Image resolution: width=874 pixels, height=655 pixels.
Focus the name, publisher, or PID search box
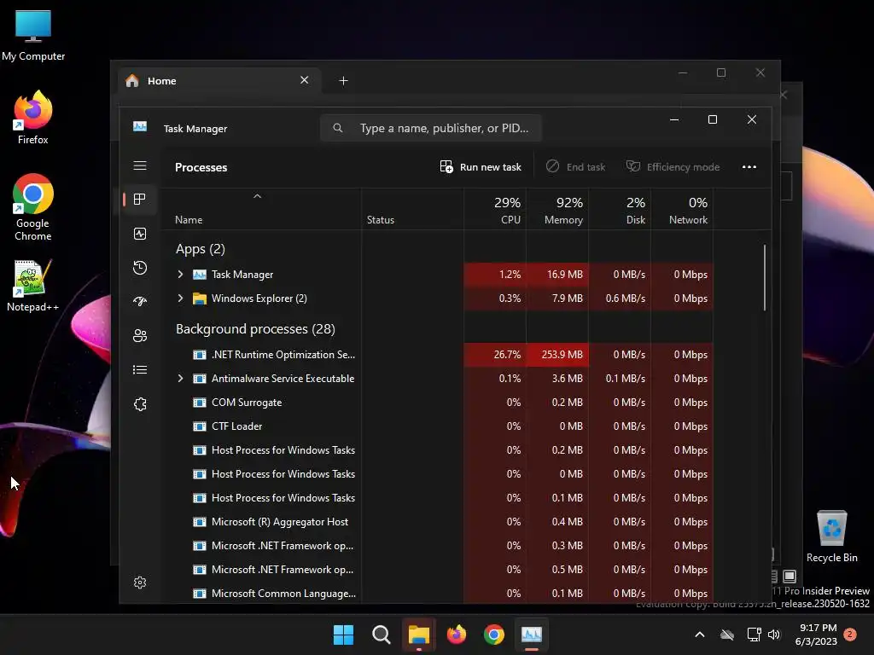[431, 128]
